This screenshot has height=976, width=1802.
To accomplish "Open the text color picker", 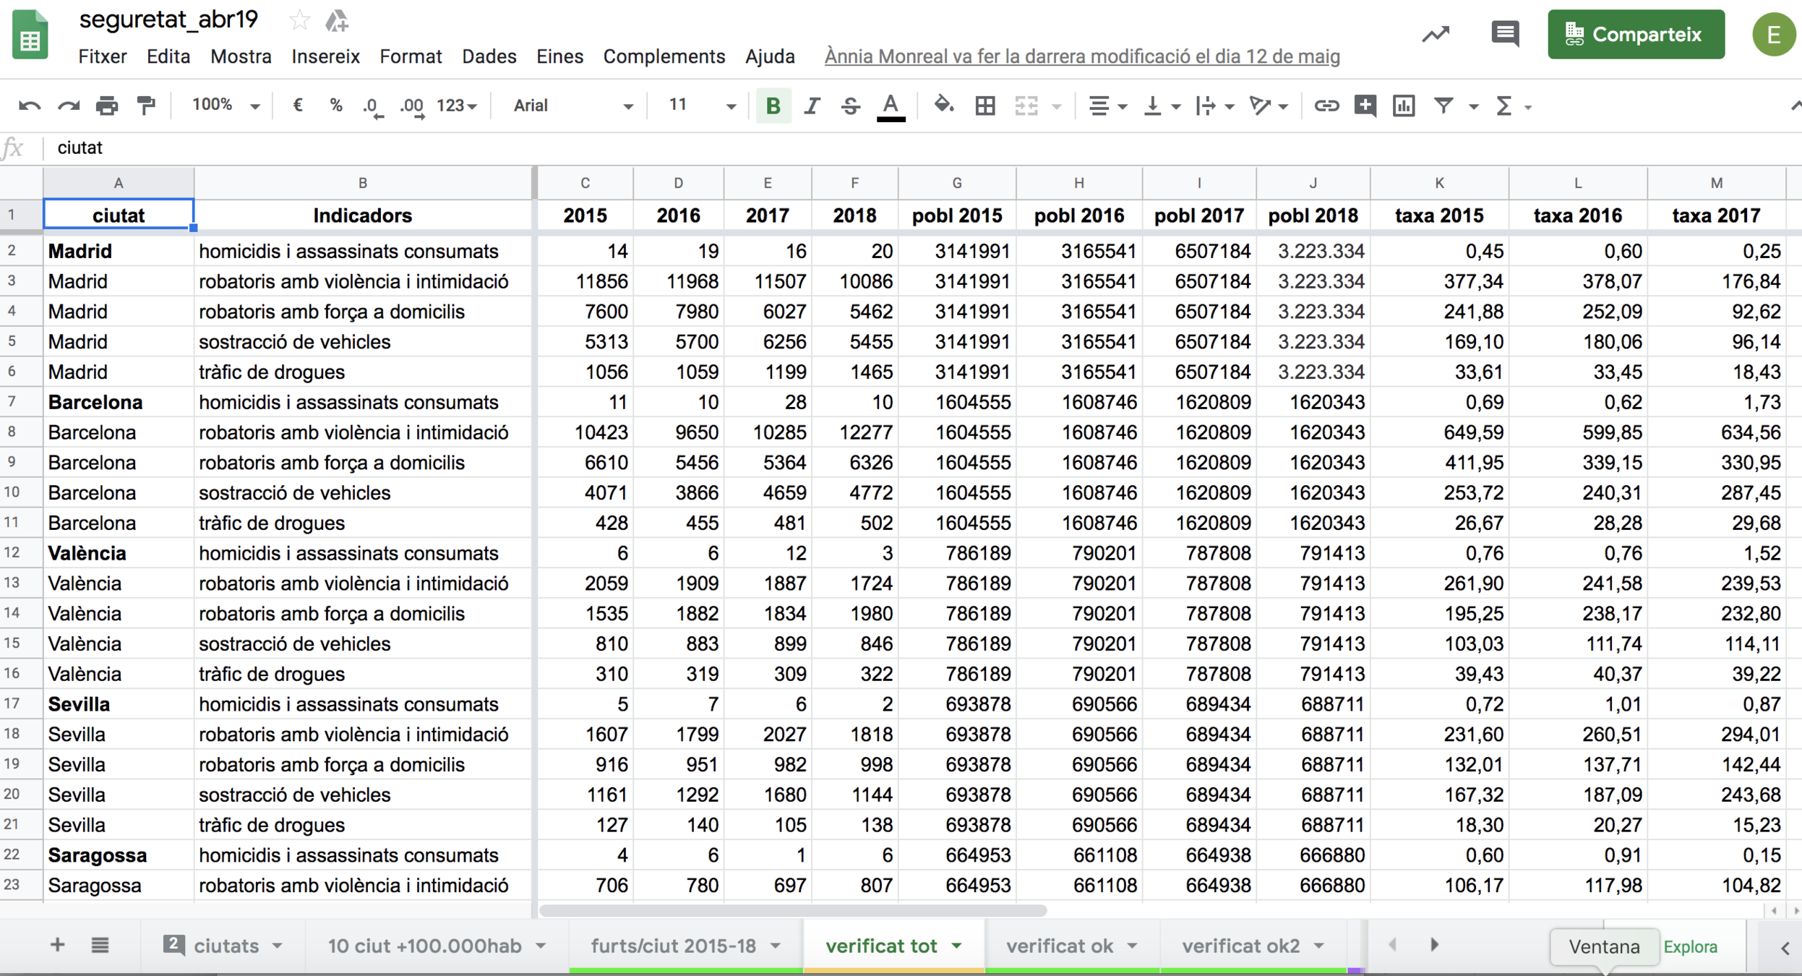I will point(891,106).
